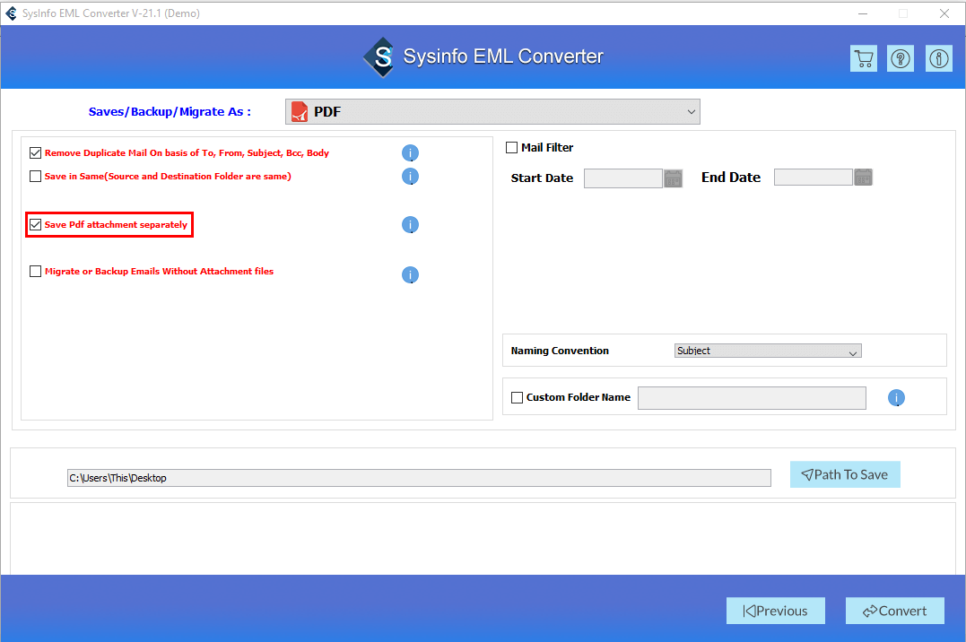Enable the Mail Filter checkbox
The height and width of the screenshot is (642, 966).
(x=511, y=147)
